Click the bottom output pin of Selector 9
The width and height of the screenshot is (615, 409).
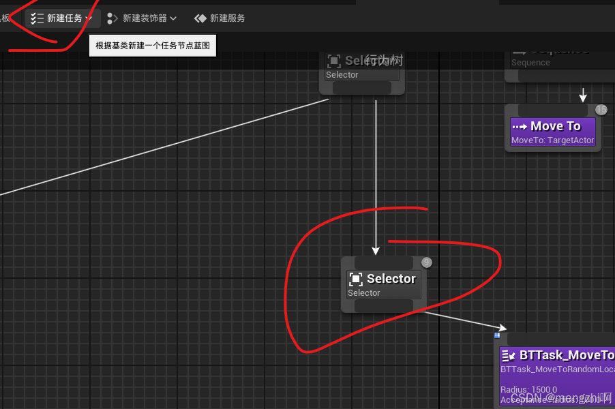coord(384,306)
